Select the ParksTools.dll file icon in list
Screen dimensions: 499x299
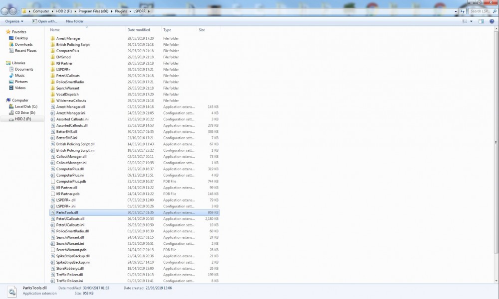click(x=53, y=212)
